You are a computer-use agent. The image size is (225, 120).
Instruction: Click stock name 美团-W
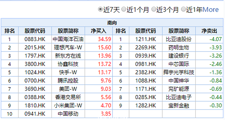[x=68, y=89]
